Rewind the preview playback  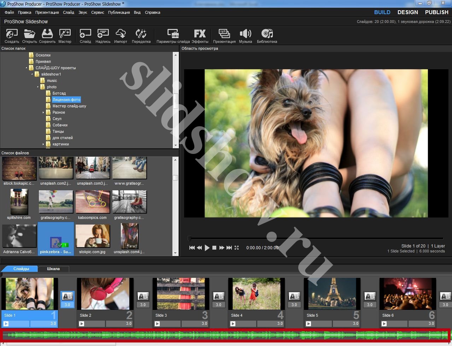coord(199,248)
